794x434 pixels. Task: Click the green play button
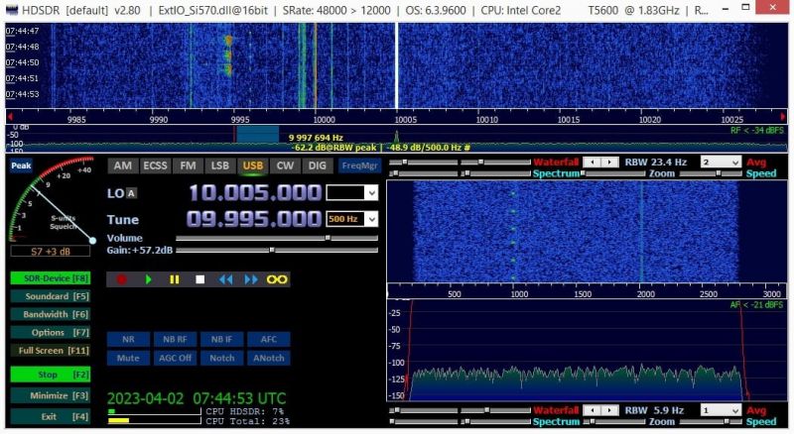click(x=148, y=279)
